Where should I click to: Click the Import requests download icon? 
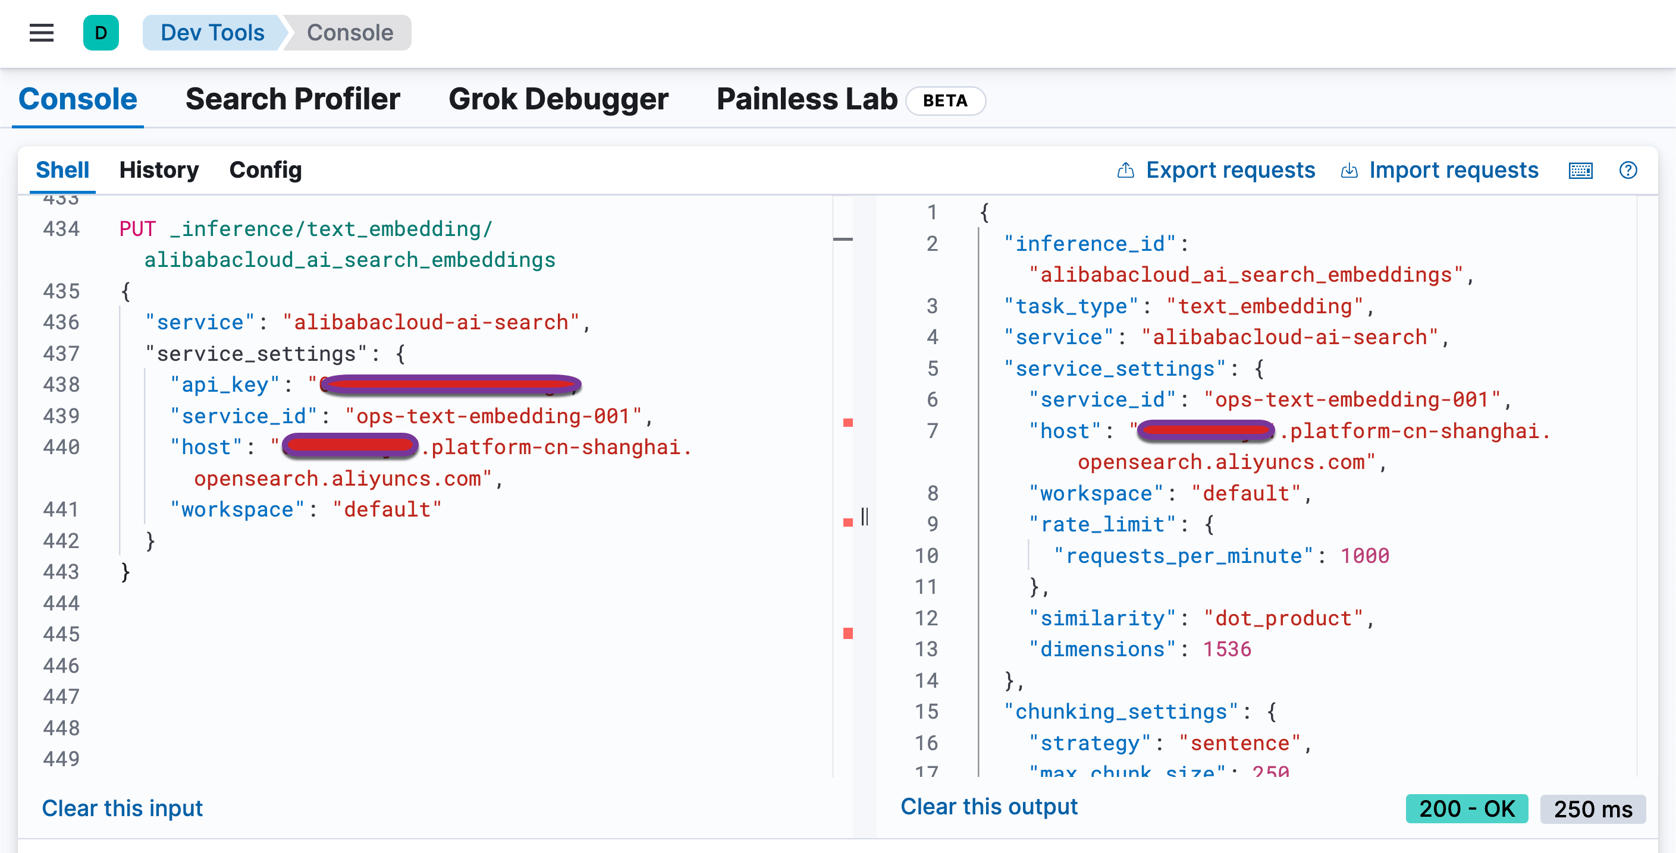click(x=1349, y=171)
